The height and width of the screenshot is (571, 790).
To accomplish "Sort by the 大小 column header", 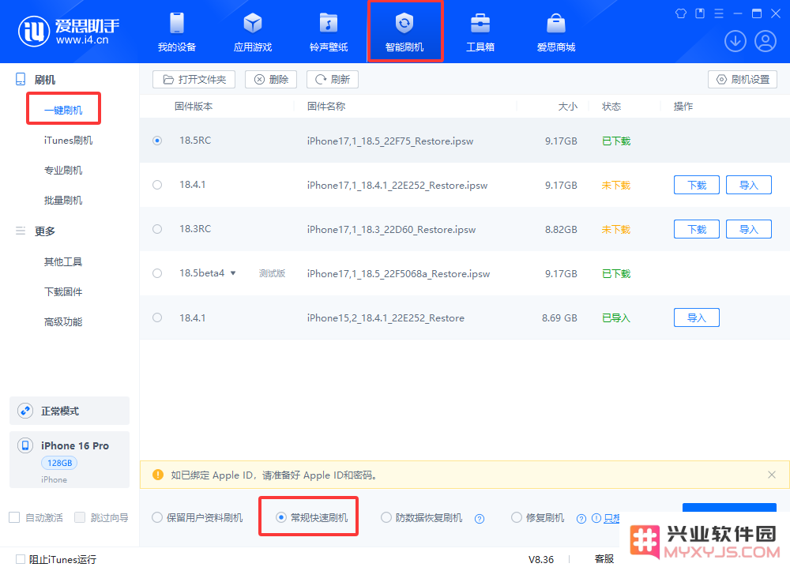I will point(568,107).
